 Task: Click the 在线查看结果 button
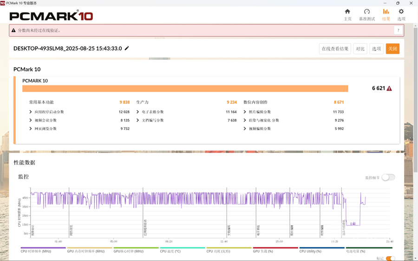335,49
